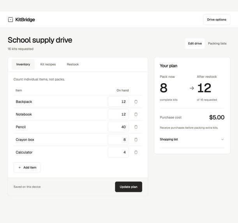Click the 'Crayon box' item name
The height and width of the screenshot is (223, 238).
click(25, 140)
